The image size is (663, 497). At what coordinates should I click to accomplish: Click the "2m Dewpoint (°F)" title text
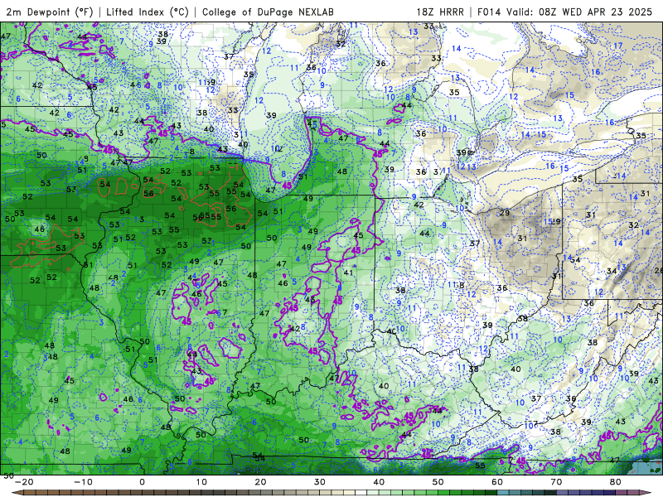point(49,12)
